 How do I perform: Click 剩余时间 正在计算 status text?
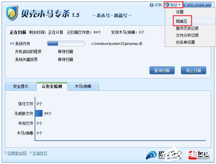click(x=46, y=32)
